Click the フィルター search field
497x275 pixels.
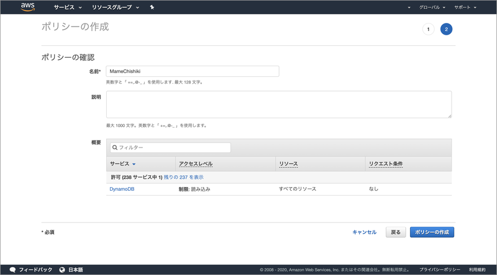(x=170, y=147)
